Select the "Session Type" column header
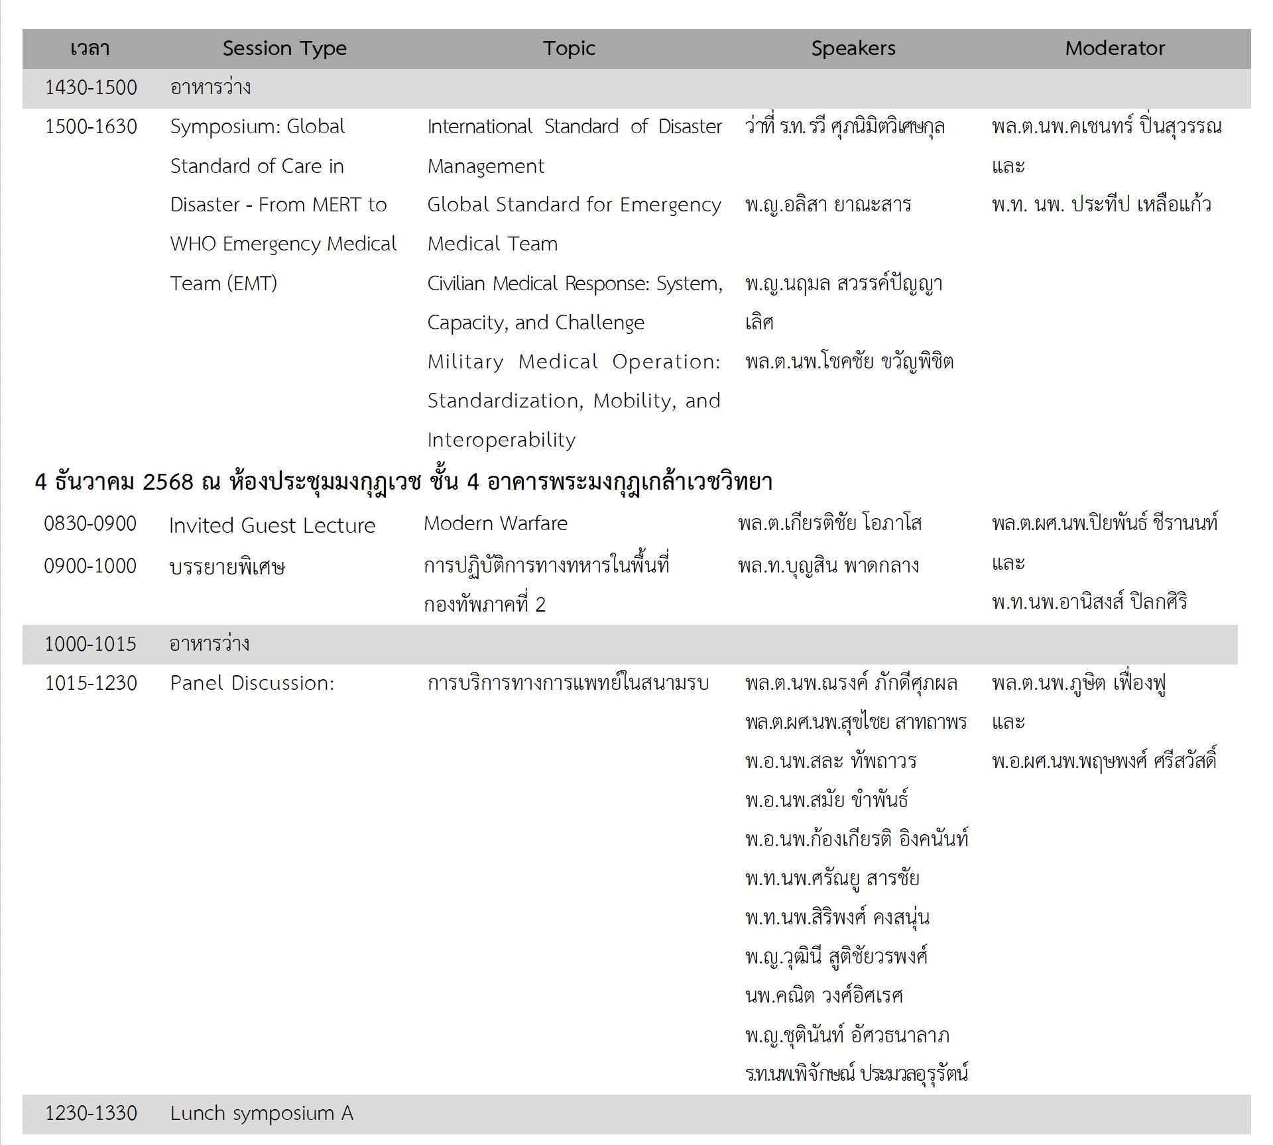This screenshot has width=1273, height=1145. coord(284,48)
